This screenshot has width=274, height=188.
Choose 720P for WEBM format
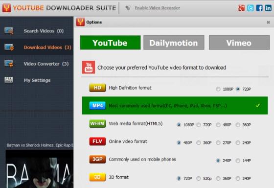click(x=198, y=125)
